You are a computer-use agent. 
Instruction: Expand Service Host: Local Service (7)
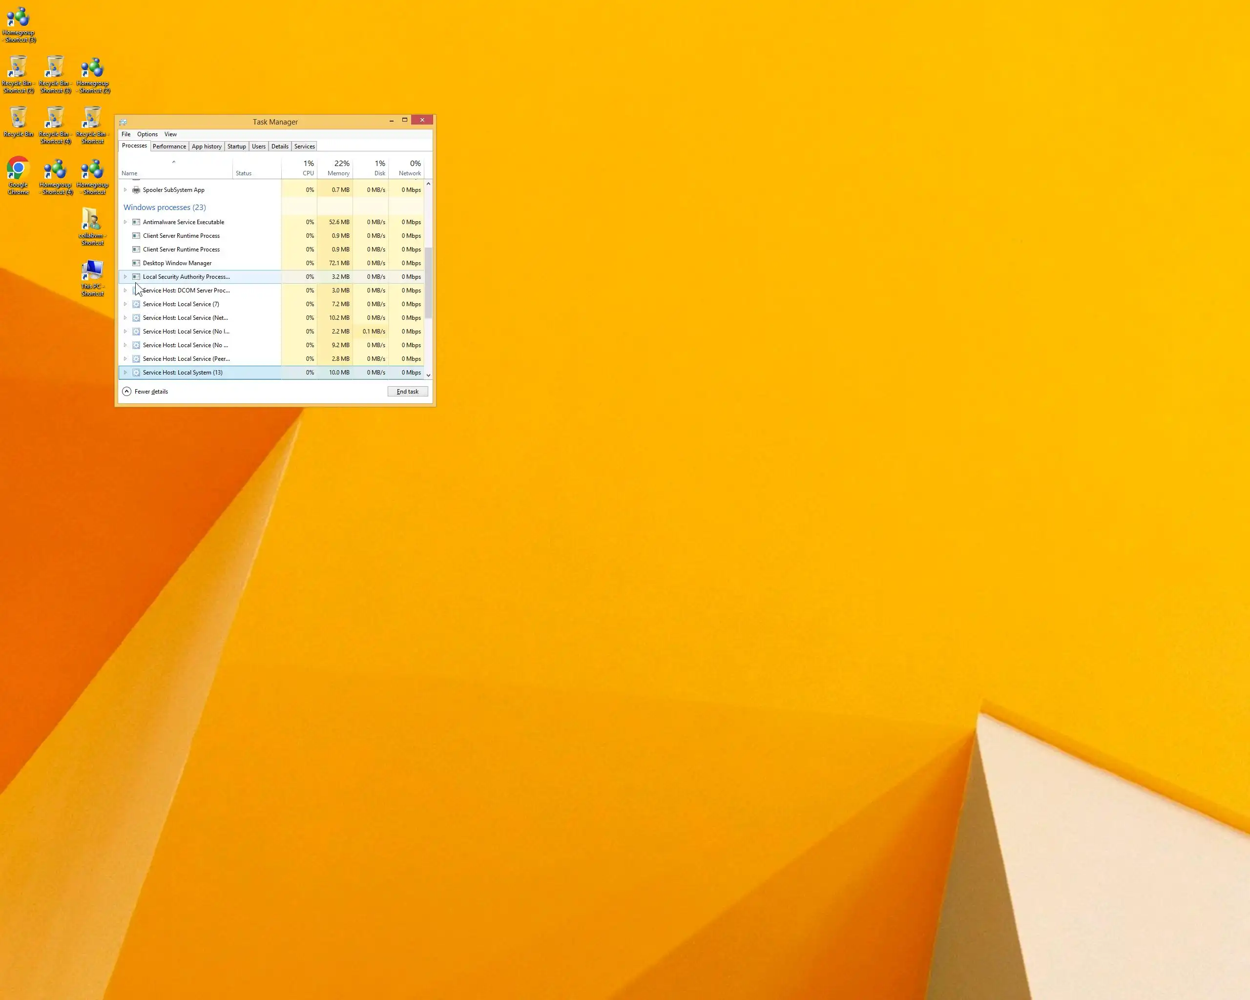(125, 304)
